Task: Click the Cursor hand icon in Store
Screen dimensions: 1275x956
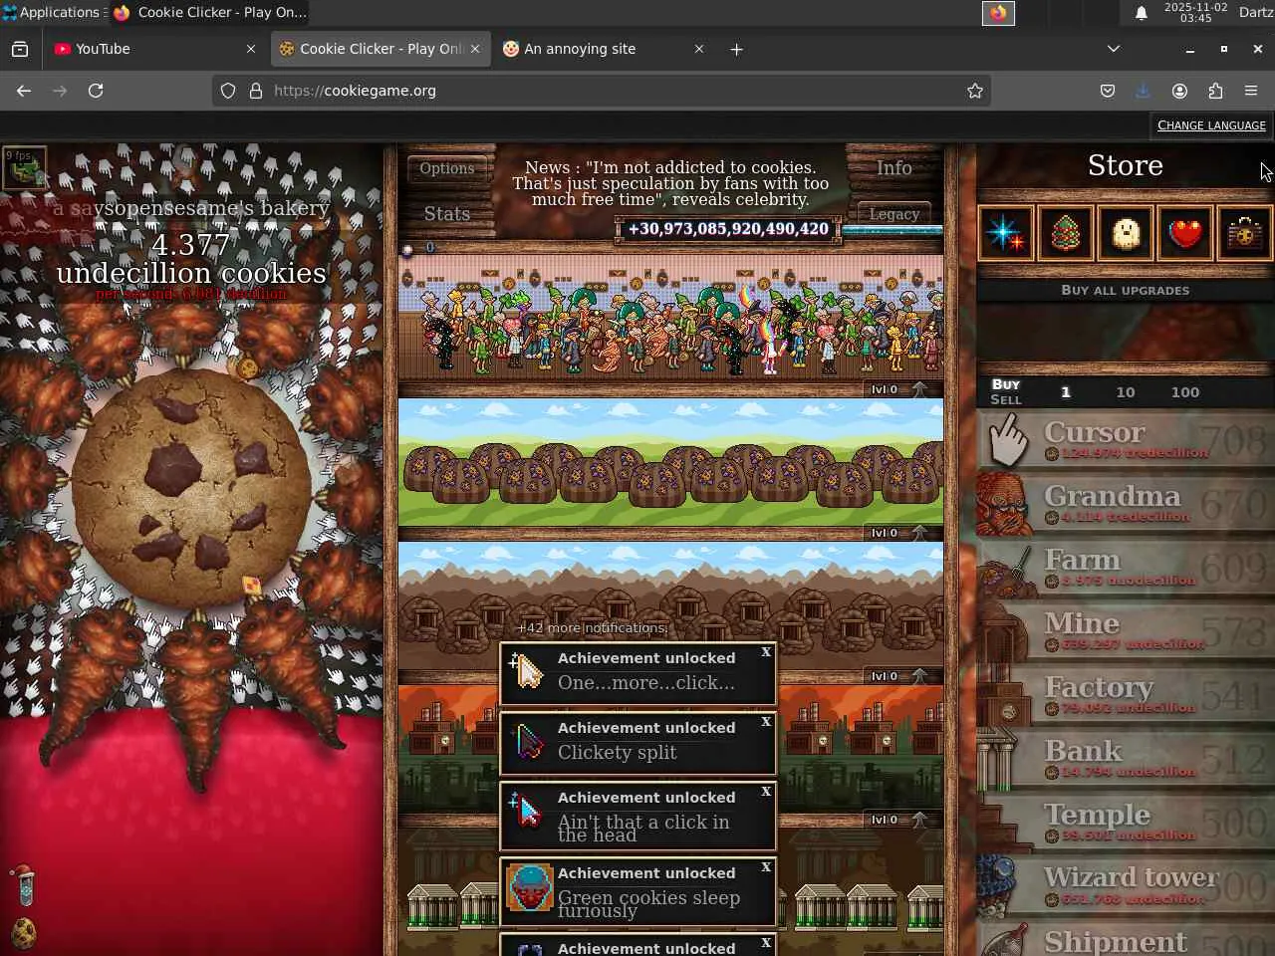Action: click(1007, 439)
